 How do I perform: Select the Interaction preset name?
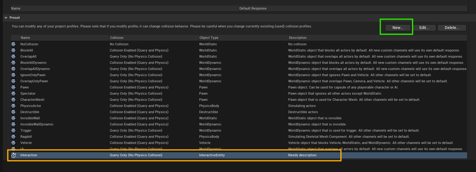coord(29,155)
